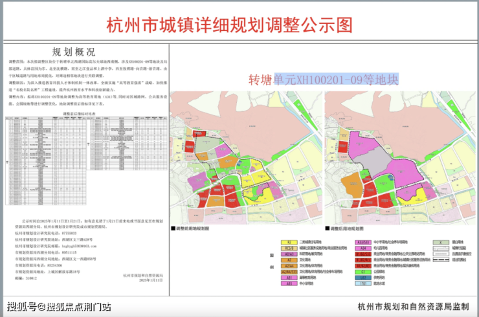Image resolution: width=479 pixels, height=317 pixels.
Task: Click the yellow R2 legend swatch
Action: pos(289,243)
